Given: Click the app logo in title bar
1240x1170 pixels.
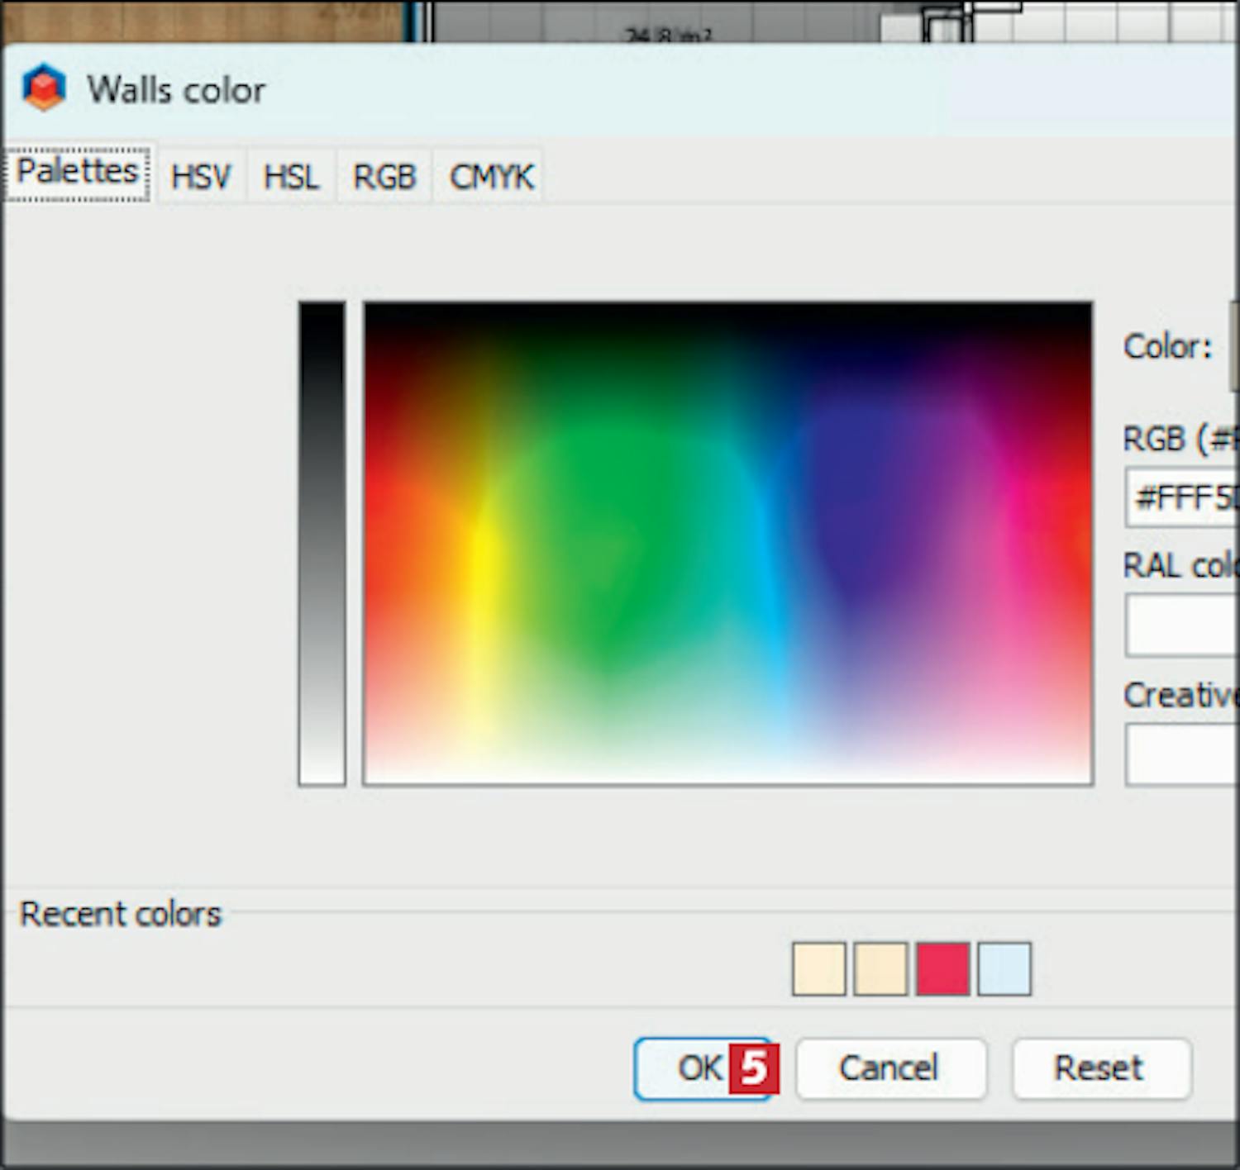Looking at the screenshot, I should point(44,88).
